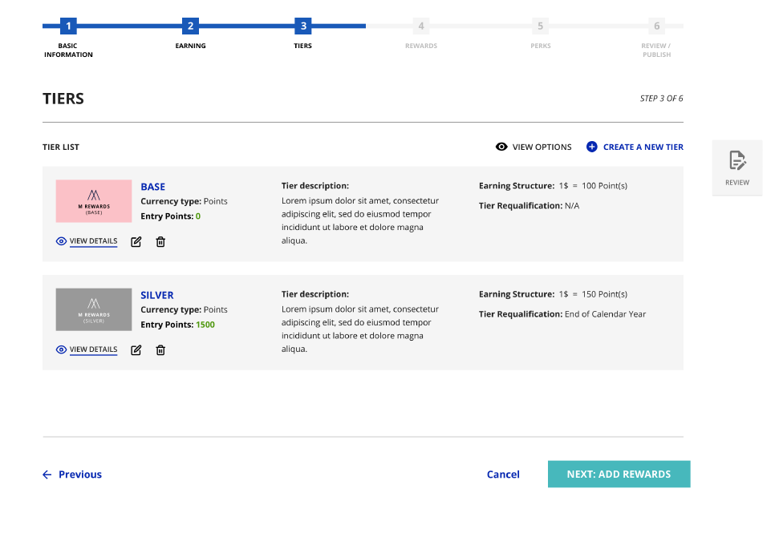The width and height of the screenshot is (775, 533).
Task: Click the left arrow beside Previous
Action: pos(47,474)
